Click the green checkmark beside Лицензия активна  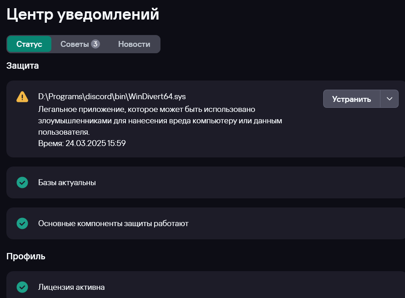point(22,287)
